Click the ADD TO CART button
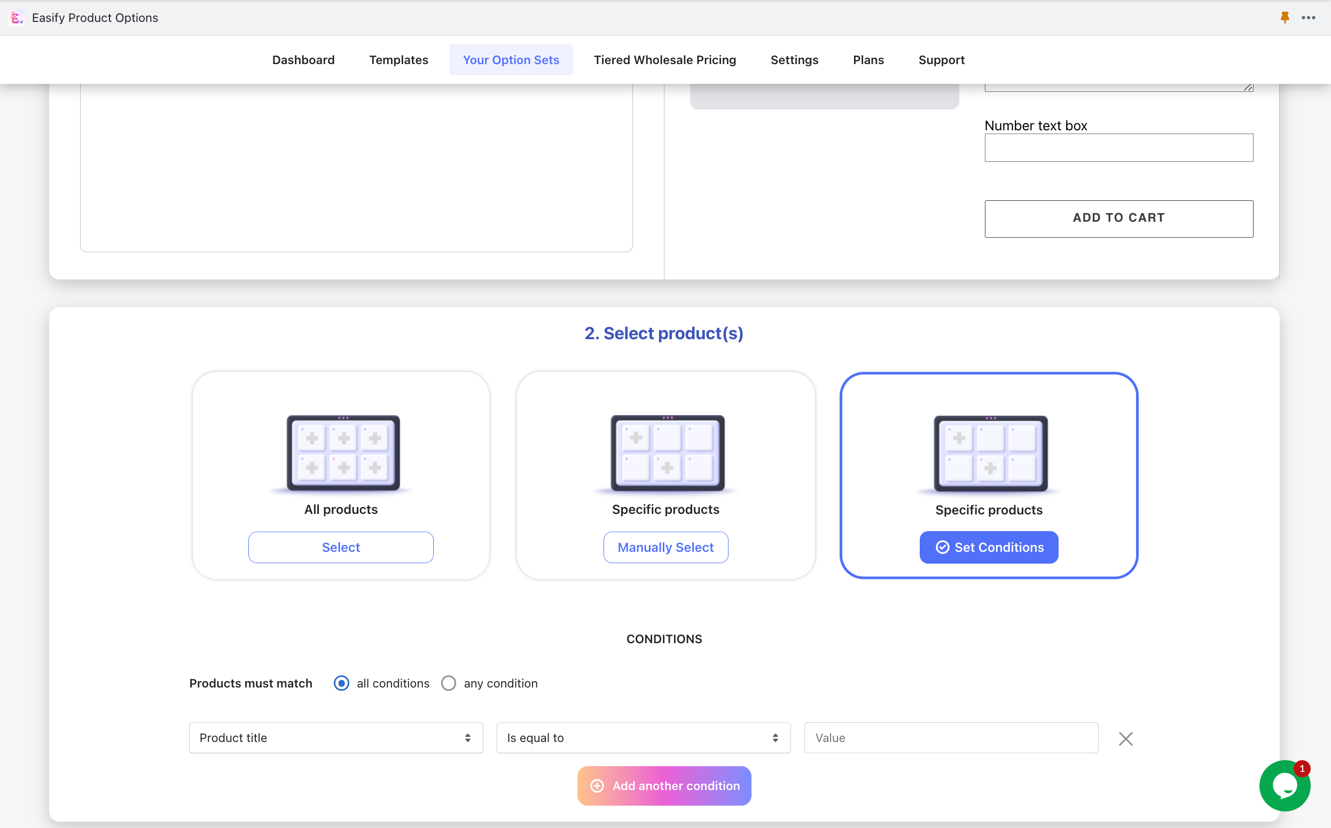This screenshot has height=828, width=1331. (x=1118, y=218)
